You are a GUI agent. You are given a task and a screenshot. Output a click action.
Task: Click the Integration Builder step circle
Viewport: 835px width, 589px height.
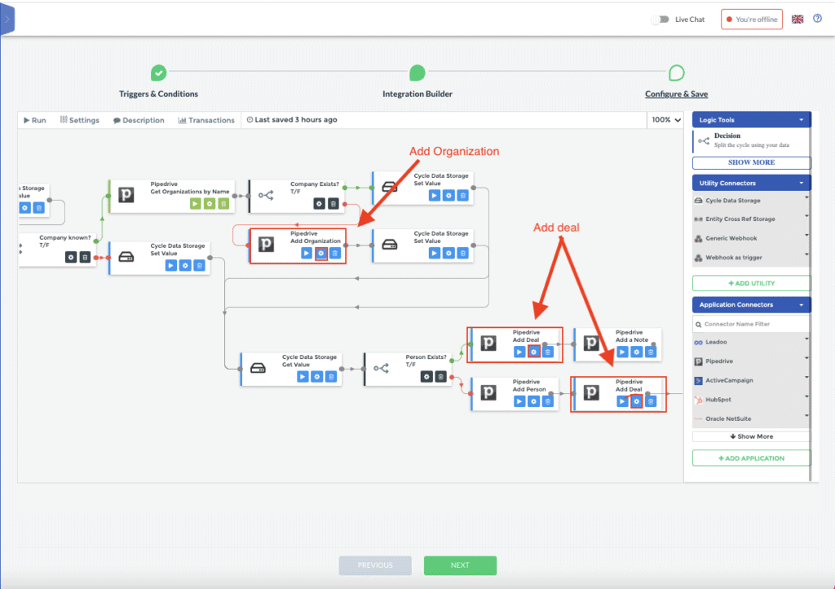[x=417, y=73]
